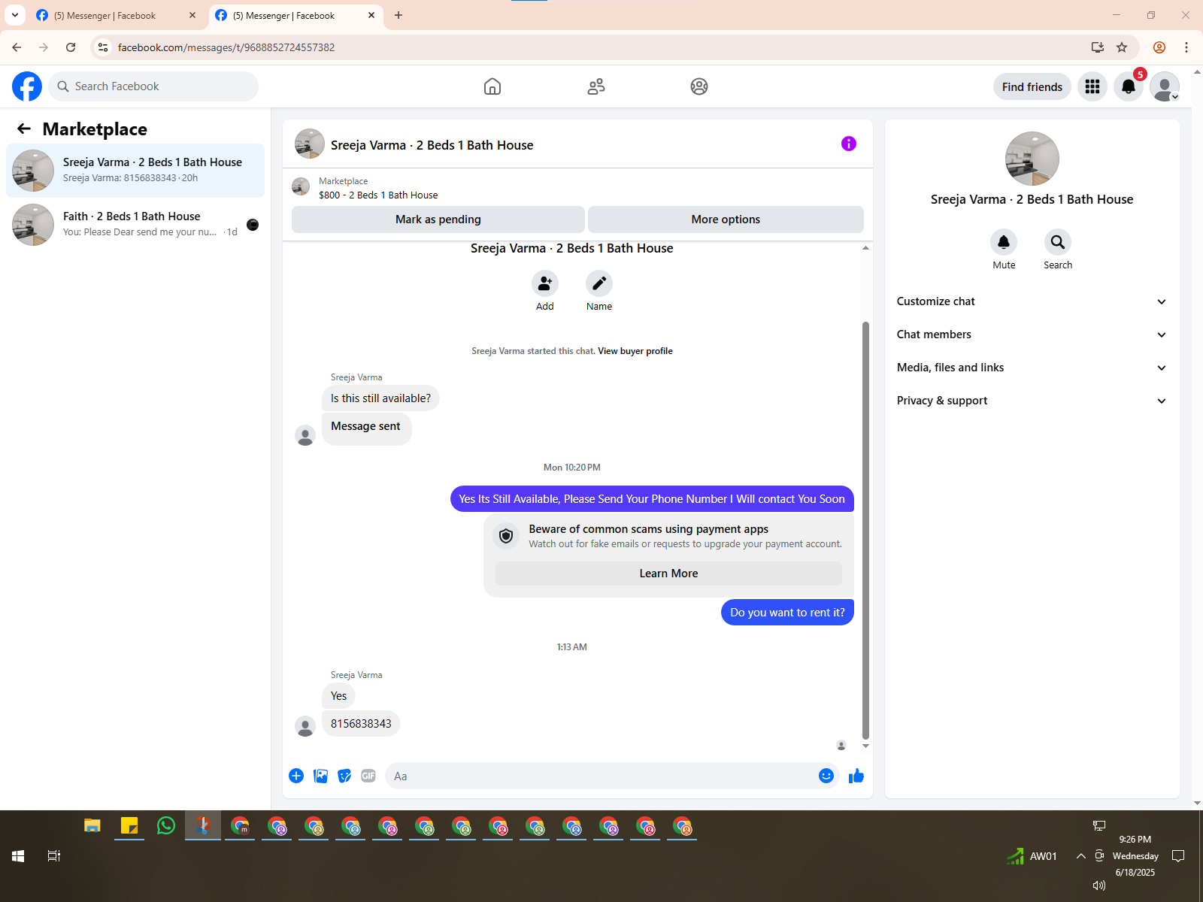Click the Marketplace back arrow

[x=24, y=129]
